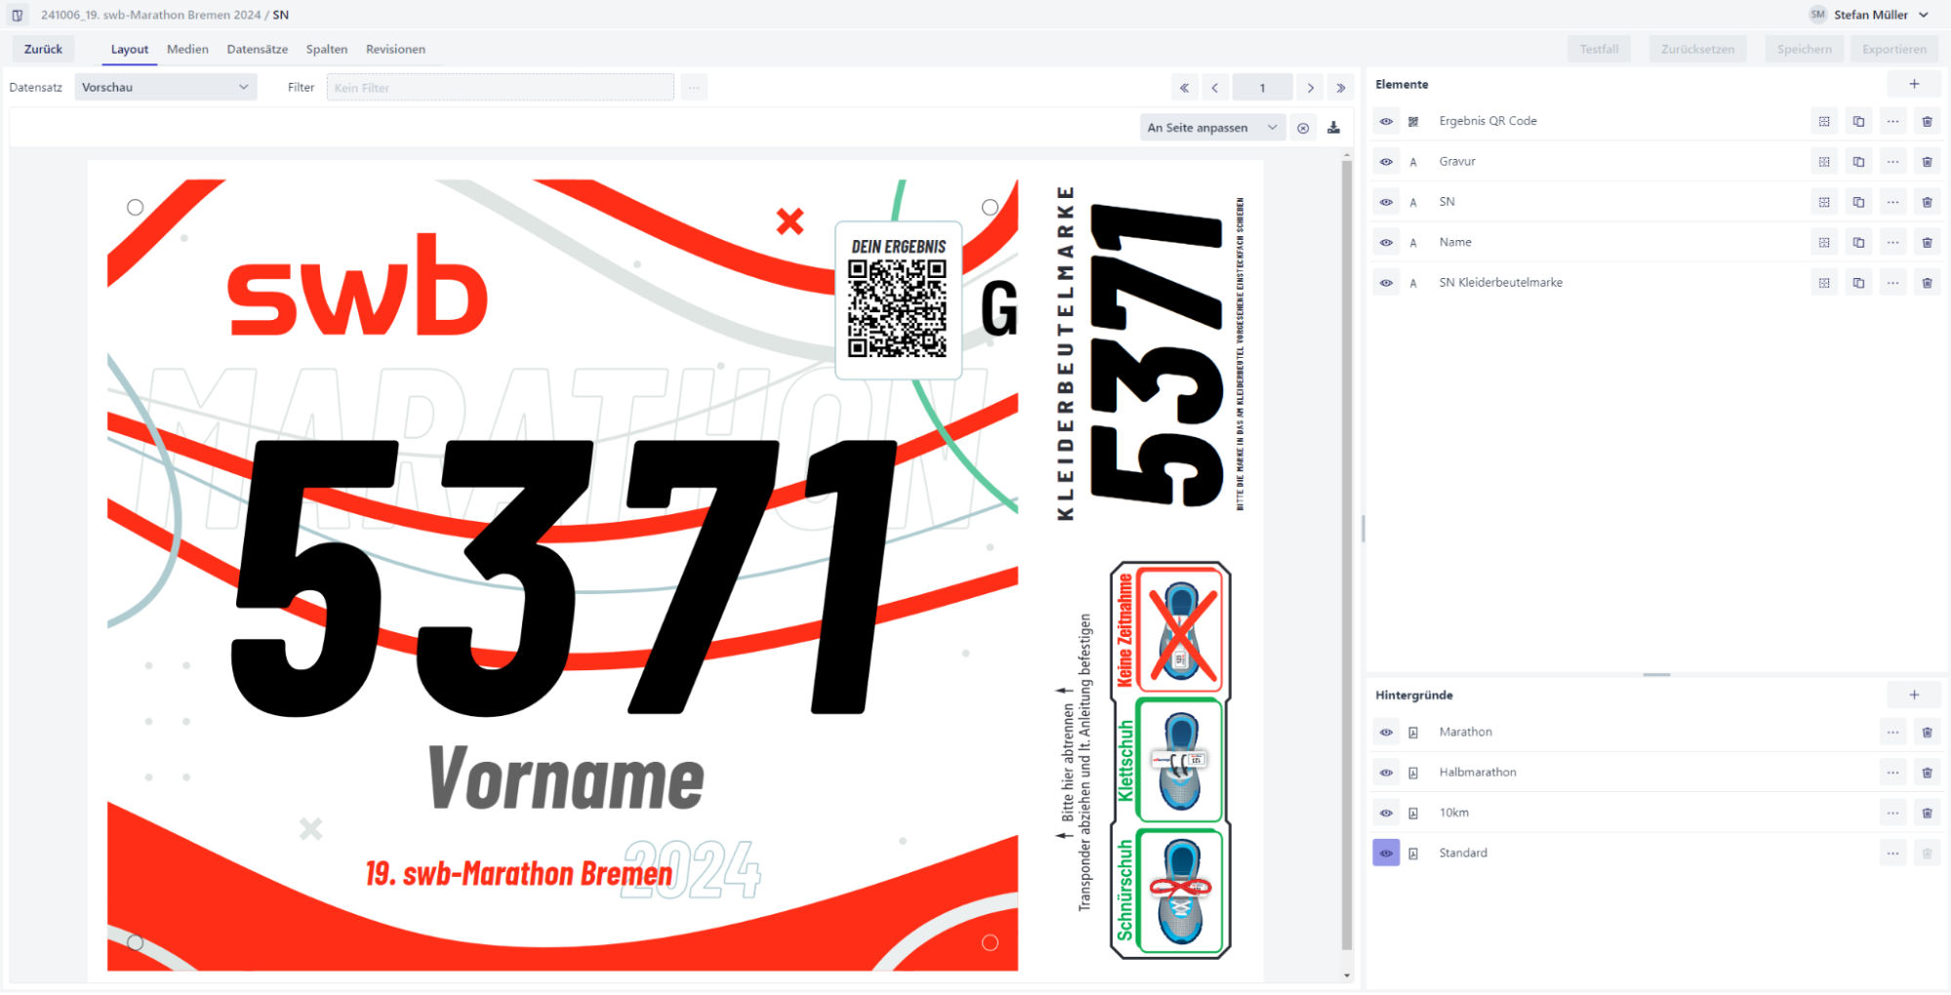Viewport: 1951px width, 995px height.
Task: Go to the previous record
Action: (1214, 88)
